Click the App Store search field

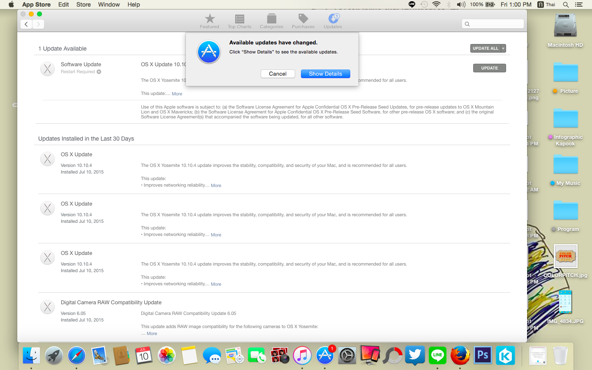pyautogui.click(x=493, y=24)
